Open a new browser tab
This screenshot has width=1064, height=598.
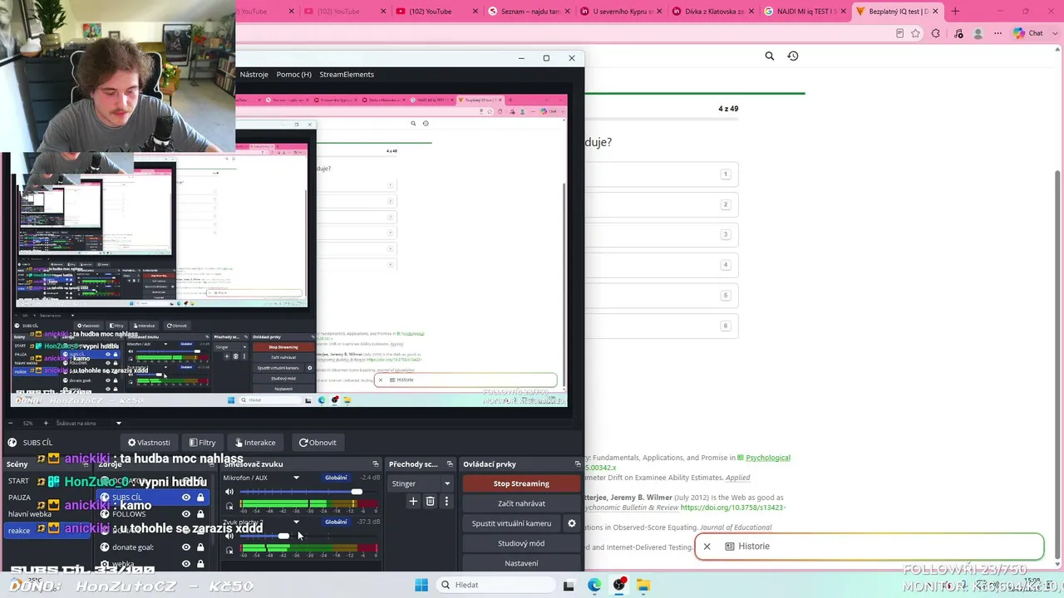tap(955, 12)
